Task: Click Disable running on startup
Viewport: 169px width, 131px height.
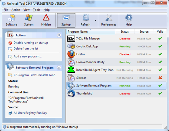Action: point(31,43)
